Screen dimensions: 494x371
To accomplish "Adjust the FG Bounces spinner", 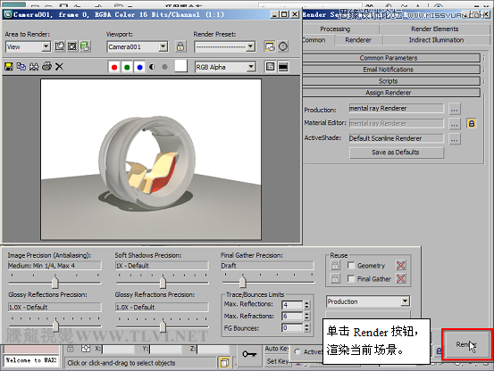I will click(x=307, y=328).
